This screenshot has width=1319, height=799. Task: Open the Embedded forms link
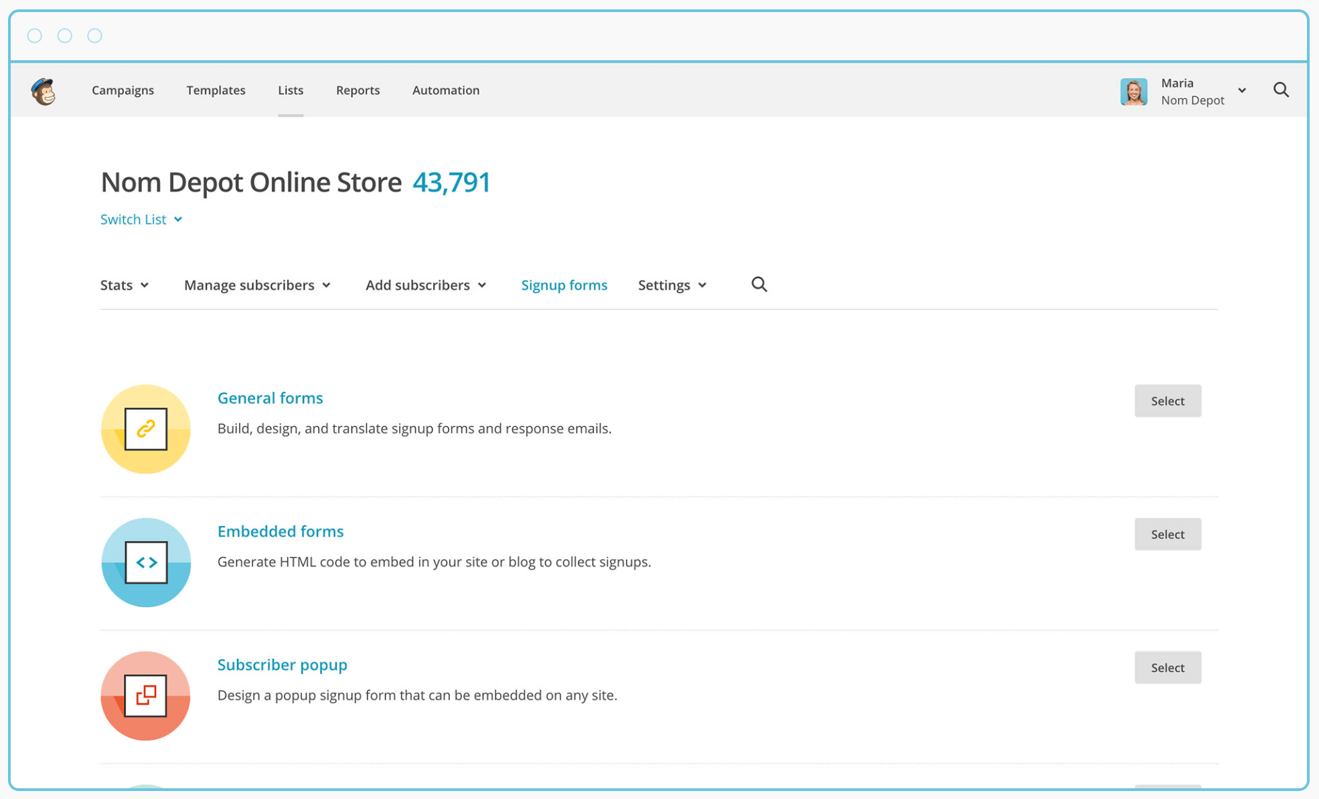[281, 531]
